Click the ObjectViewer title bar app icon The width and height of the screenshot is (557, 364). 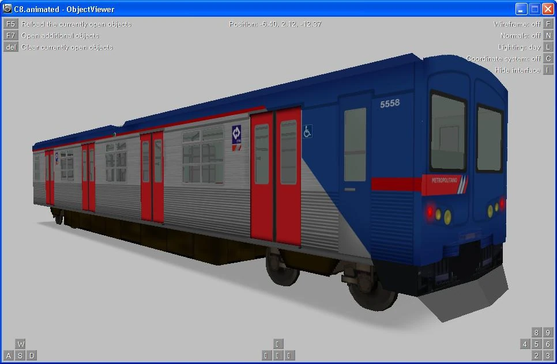7,9
